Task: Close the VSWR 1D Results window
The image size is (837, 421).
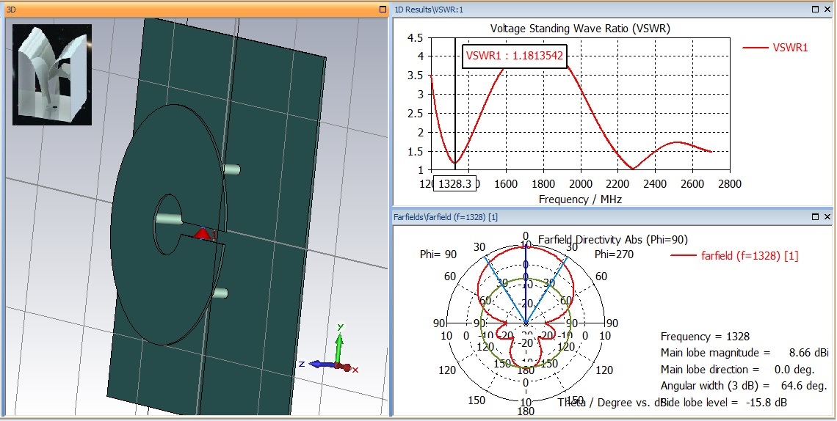Action: (827, 9)
